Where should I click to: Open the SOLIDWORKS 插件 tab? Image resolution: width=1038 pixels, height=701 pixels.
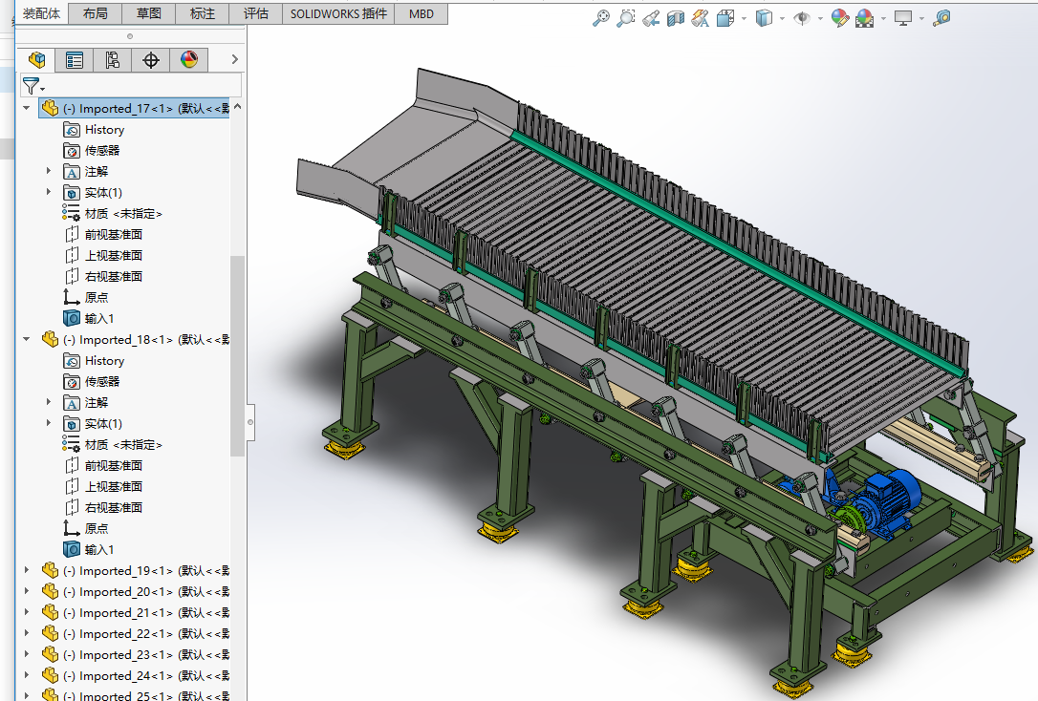338,13
